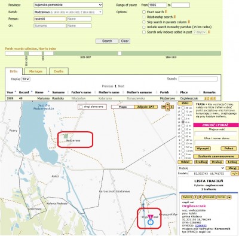
Task: Enable Exact search checkbox
Action: (x=144, y=12)
